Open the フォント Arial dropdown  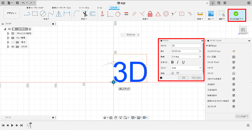(186, 68)
